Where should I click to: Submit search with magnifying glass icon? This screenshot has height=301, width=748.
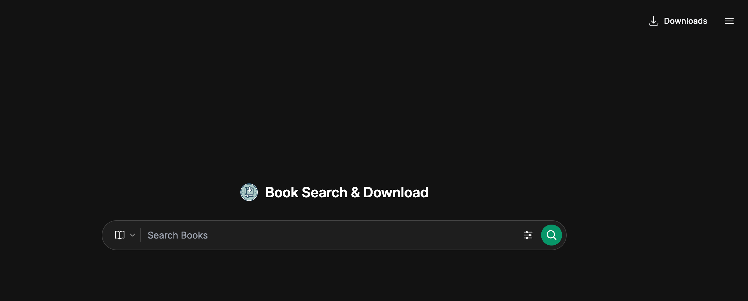pyautogui.click(x=551, y=235)
